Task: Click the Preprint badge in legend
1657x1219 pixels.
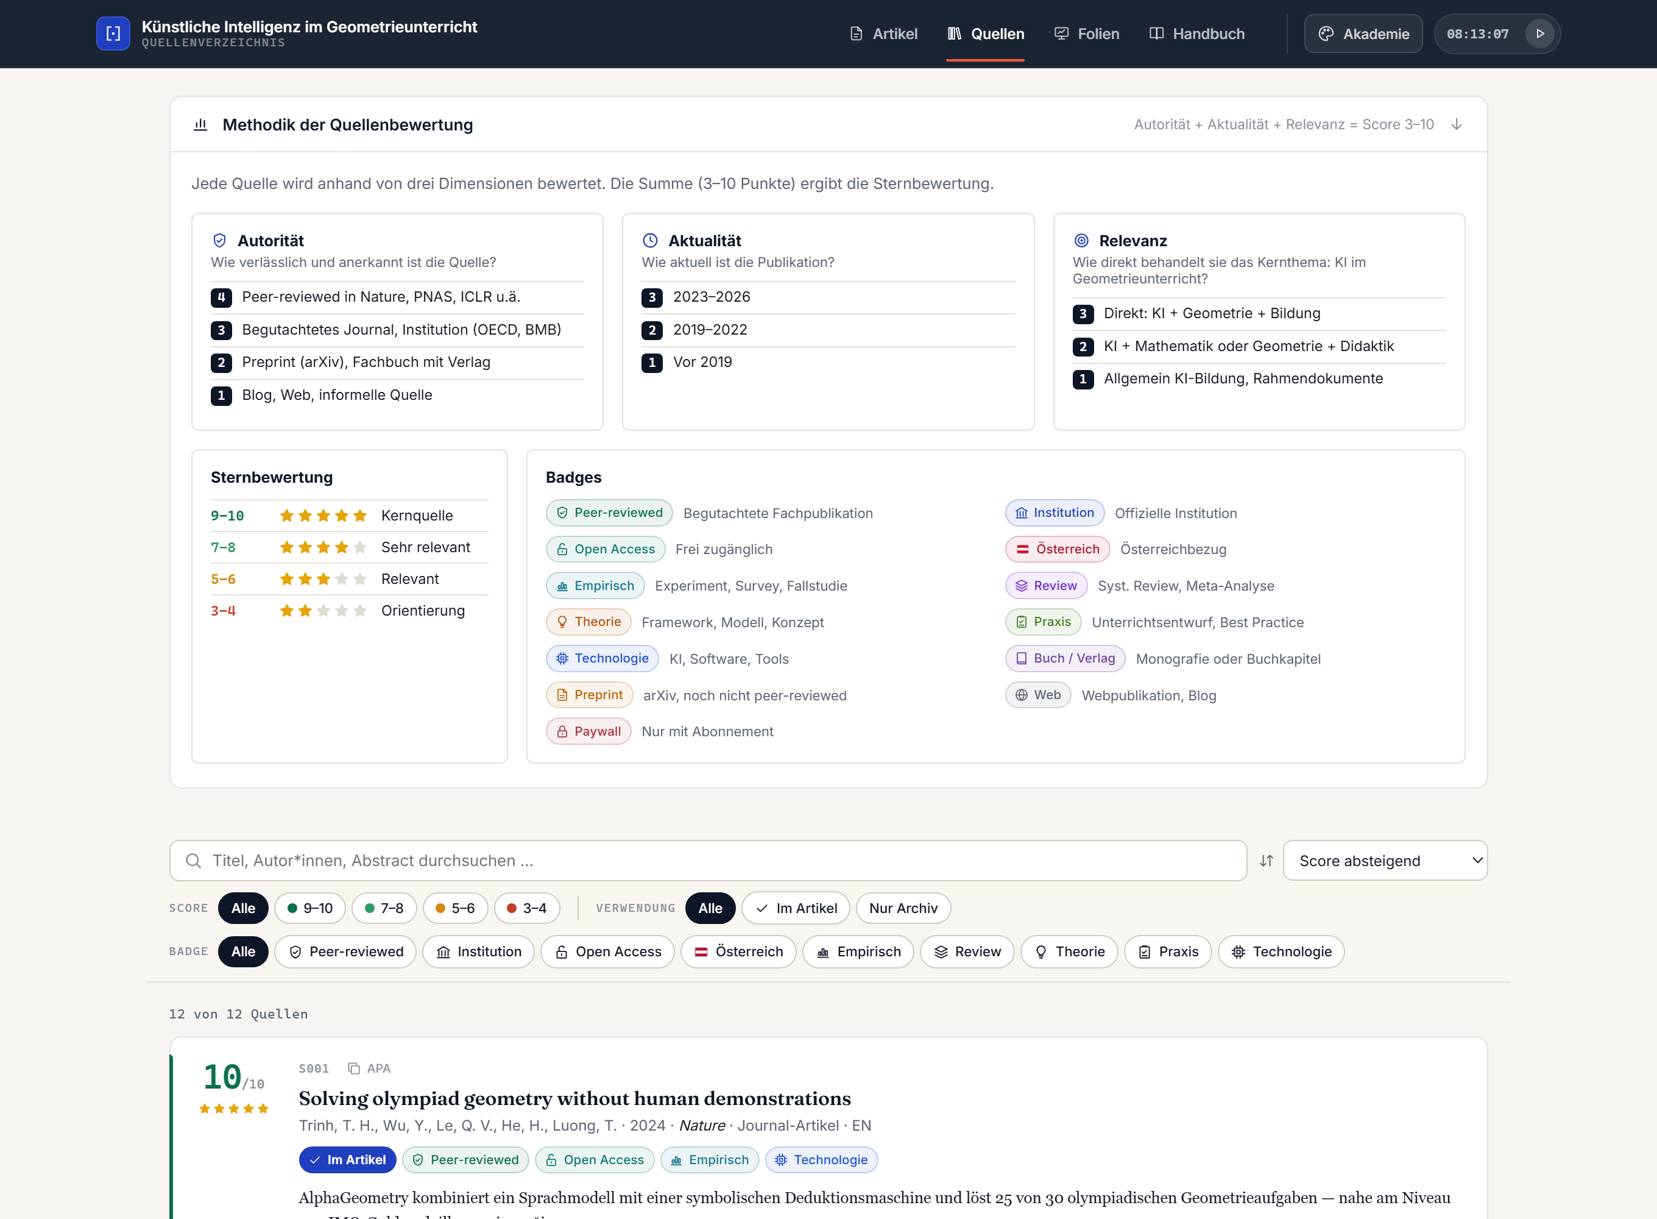Action: tap(589, 695)
